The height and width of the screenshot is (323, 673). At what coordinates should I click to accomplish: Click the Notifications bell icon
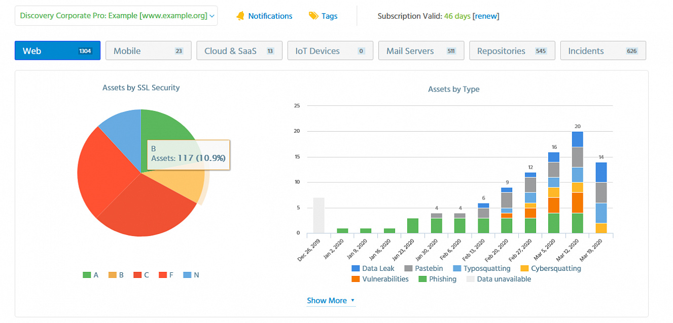240,16
